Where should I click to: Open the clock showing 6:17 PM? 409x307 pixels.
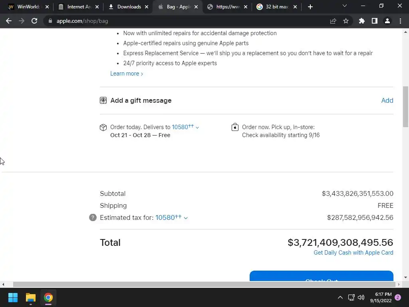coord(381,297)
